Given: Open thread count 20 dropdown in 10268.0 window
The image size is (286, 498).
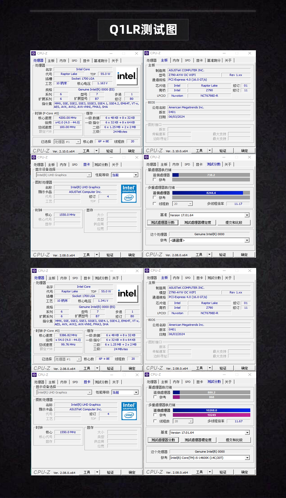Looking at the screenshot, I should pos(183,421).
